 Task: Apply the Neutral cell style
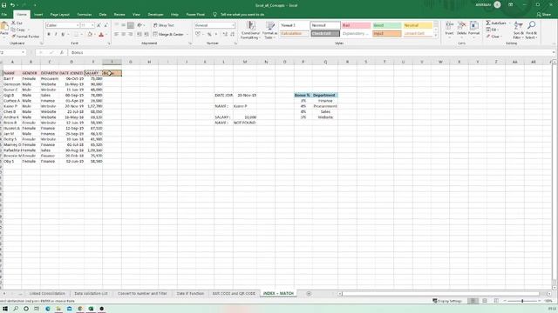pyautogui.click(x=418, y=25)
